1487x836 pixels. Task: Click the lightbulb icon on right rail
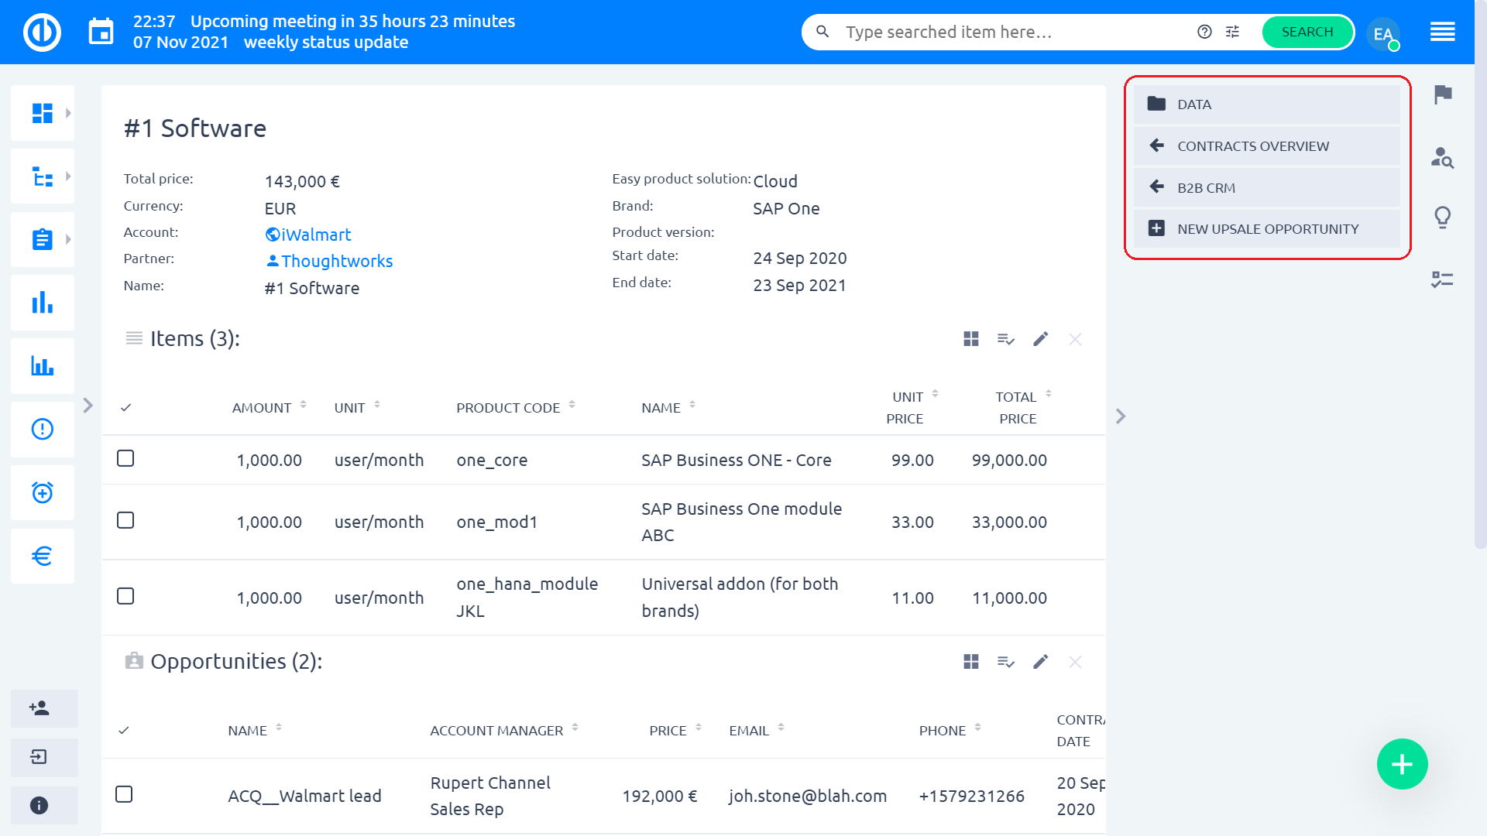pyautogui.click(x=1443, y=218)
